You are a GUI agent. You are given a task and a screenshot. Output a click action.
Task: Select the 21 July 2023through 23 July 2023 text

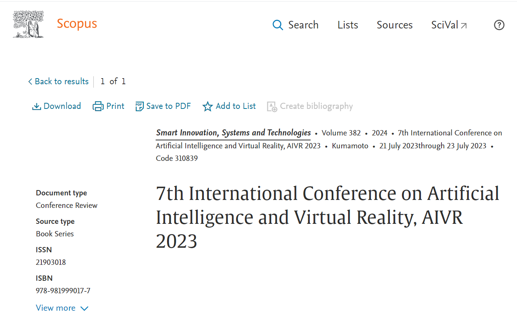(x=433, y=146)
